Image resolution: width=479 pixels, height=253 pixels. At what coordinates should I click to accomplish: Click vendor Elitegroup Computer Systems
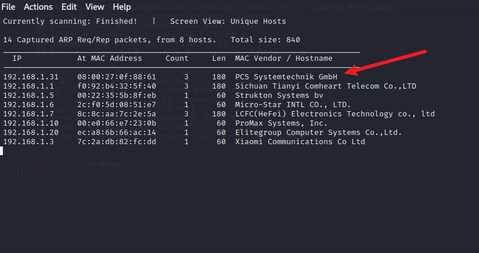pyautogui.click(x=319, y=133)
